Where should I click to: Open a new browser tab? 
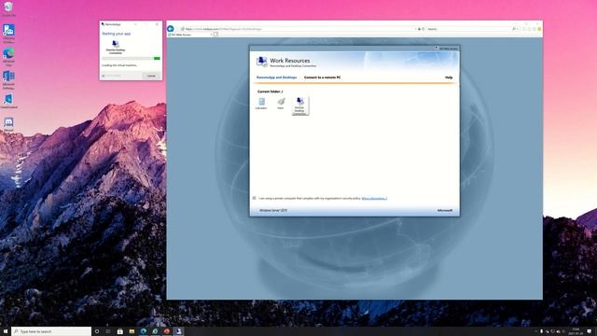tap(215, 35)
